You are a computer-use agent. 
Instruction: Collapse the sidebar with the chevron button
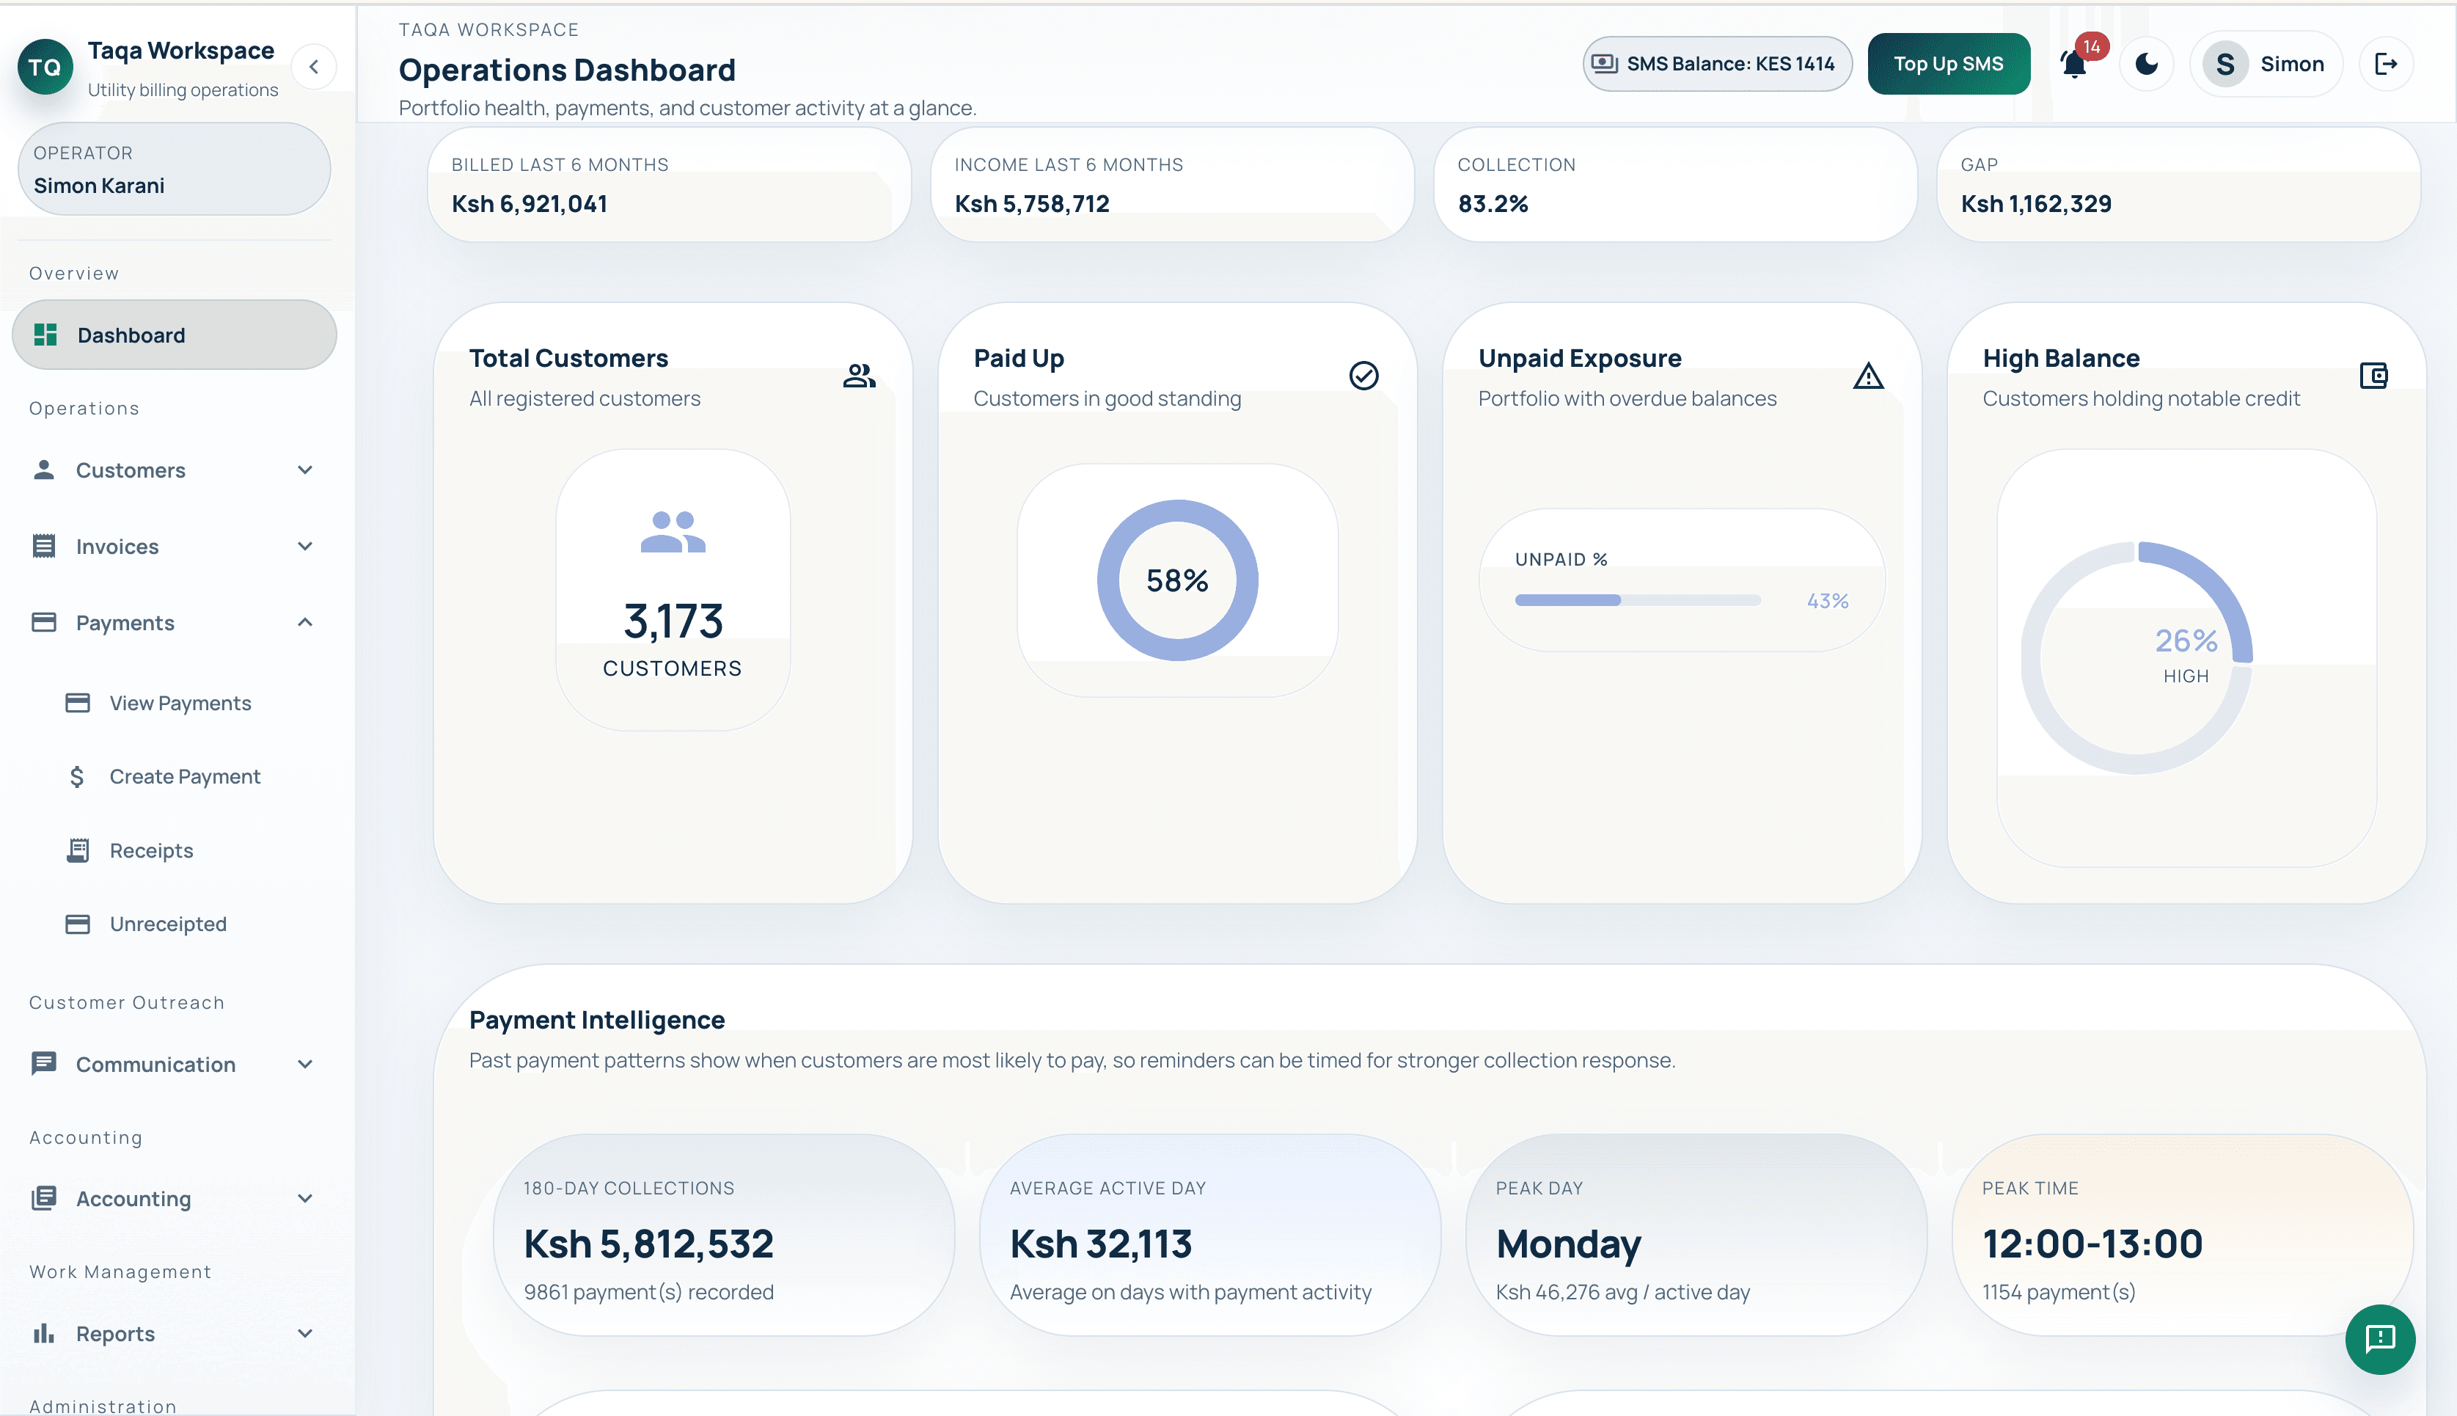pyautogui.click(x=314, y=67)
